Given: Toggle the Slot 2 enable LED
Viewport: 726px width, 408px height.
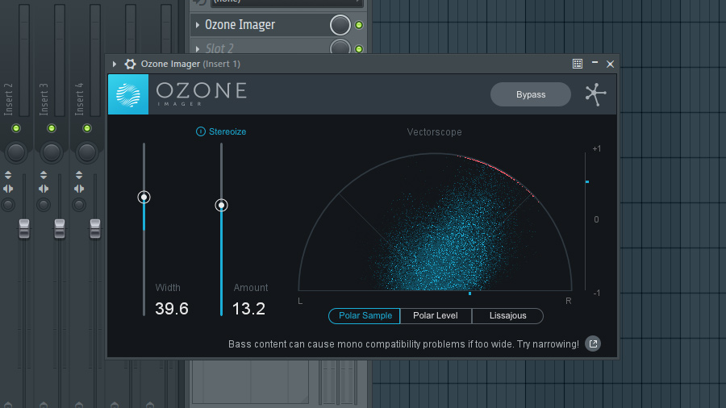Looking at the screenshot, I should [x=359, y=48].
